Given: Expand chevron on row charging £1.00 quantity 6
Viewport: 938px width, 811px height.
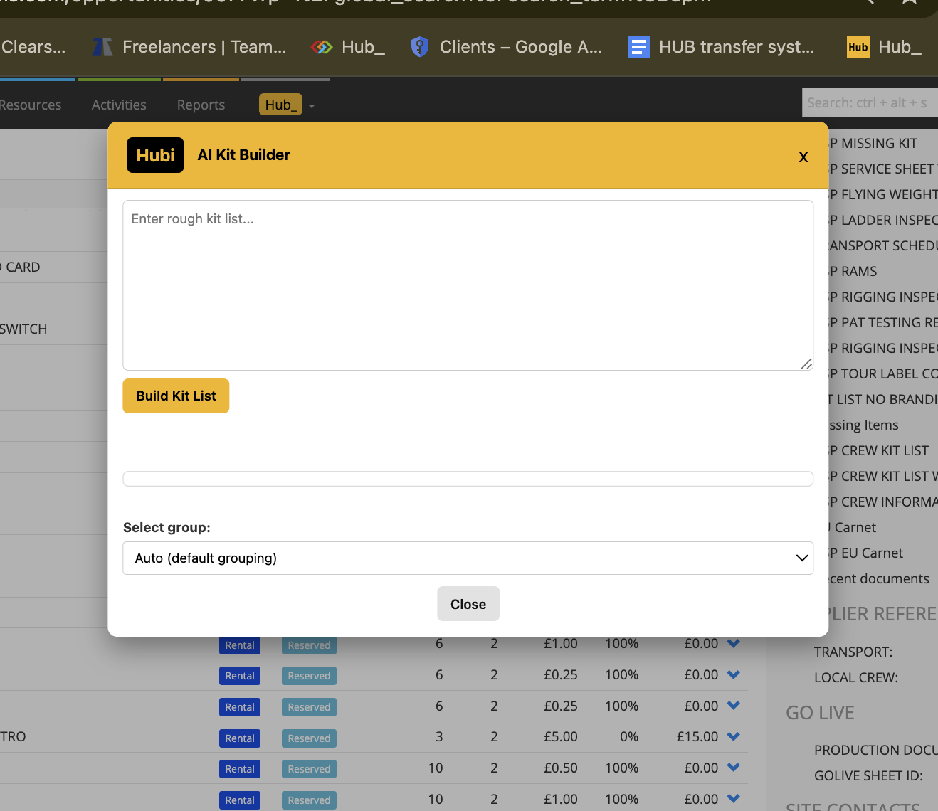Looking at the screenshot, I should pos(734,643).
